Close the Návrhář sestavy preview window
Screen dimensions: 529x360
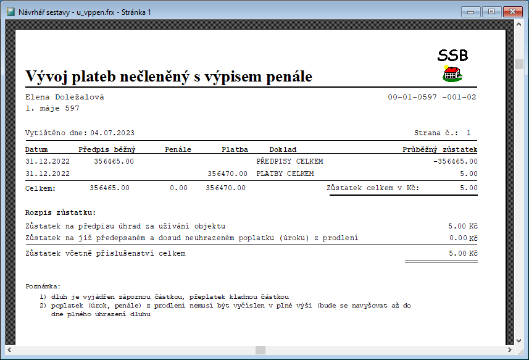click(511, 11)
